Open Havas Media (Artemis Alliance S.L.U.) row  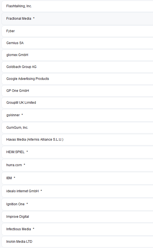77,140
